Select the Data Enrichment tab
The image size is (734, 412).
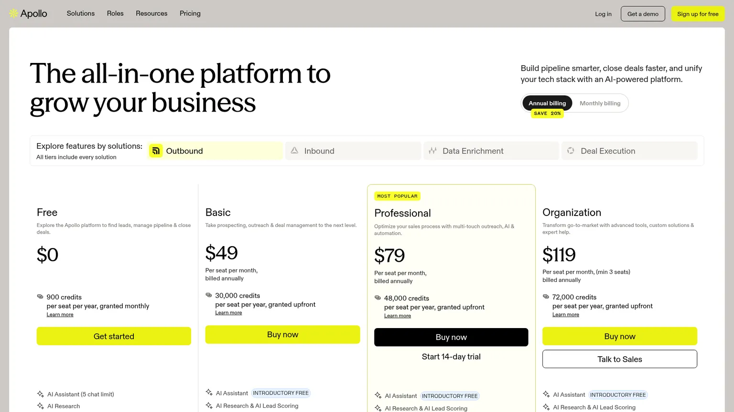point(491,151)
